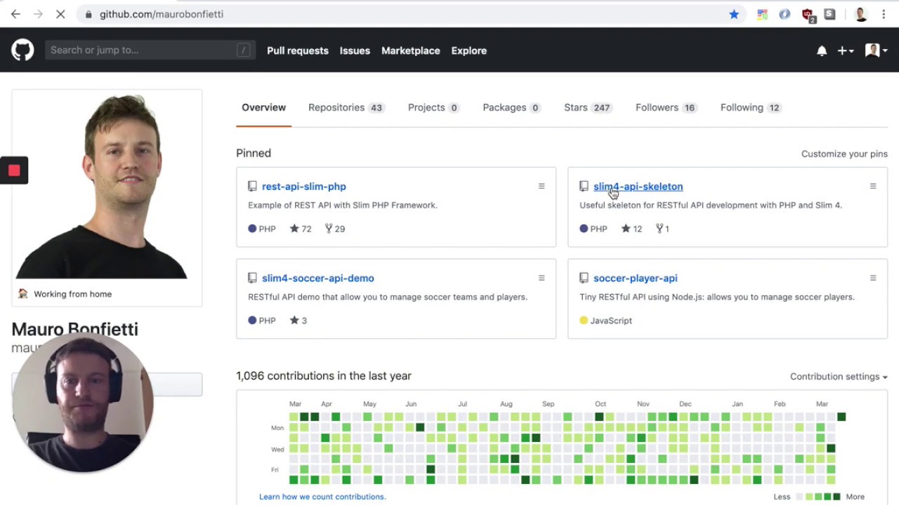Click drag handle on soccer-player-api card

point(873,278)
